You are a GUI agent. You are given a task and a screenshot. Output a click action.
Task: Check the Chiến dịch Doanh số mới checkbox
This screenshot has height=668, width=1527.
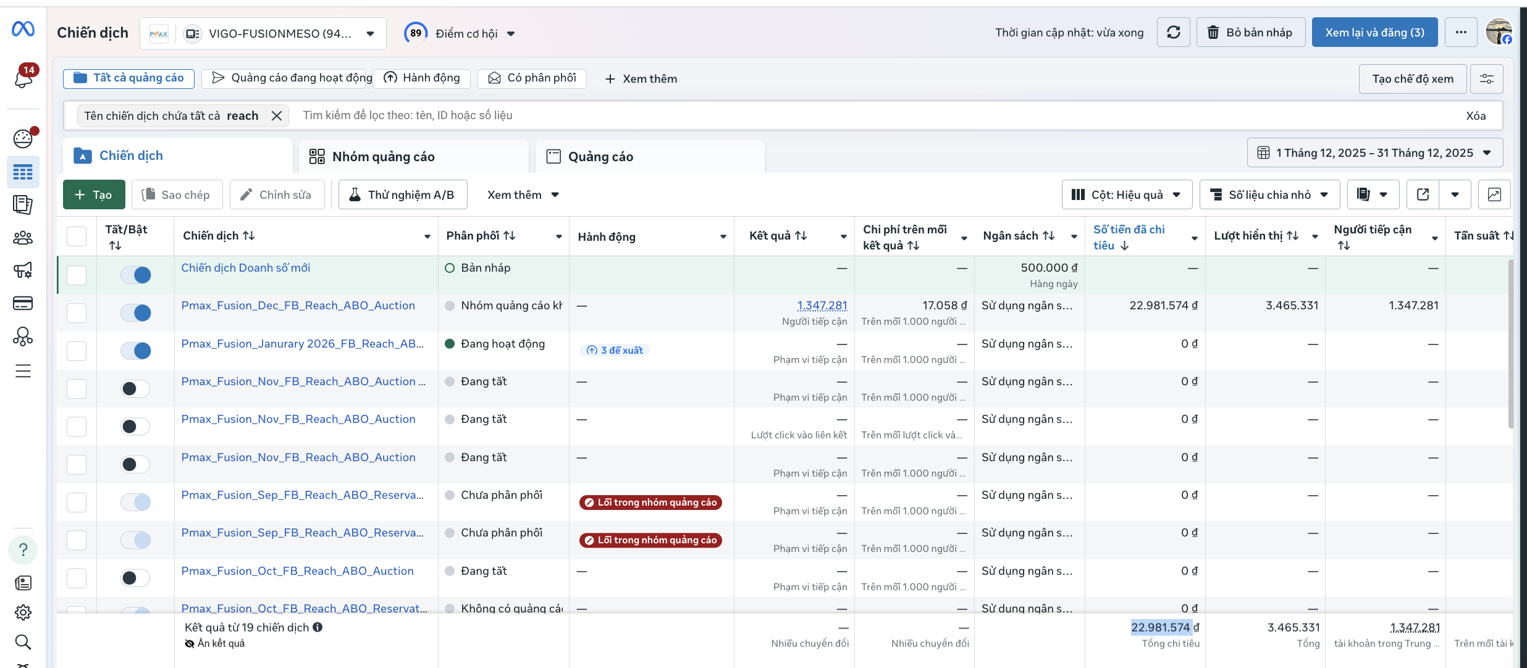point(77,275)
